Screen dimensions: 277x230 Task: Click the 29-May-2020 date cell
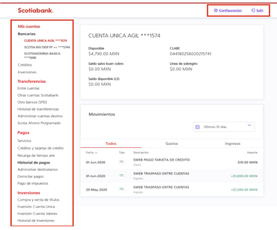pyautogui.click(x=96, y=190)
